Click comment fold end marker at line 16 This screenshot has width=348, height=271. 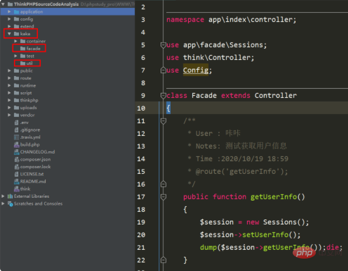[163, 184]
